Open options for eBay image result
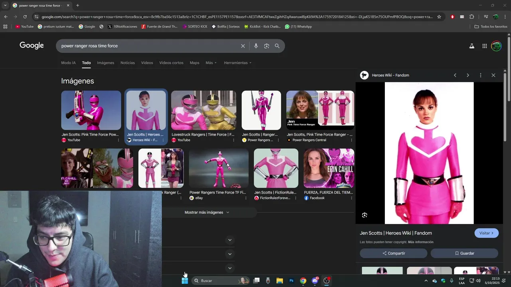This screenshot has width=511, height=287. [246, 198]
